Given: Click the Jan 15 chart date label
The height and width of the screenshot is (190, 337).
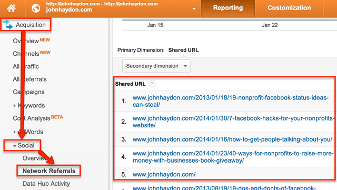Looking at the screenshot, I should (x=155, y=25).
